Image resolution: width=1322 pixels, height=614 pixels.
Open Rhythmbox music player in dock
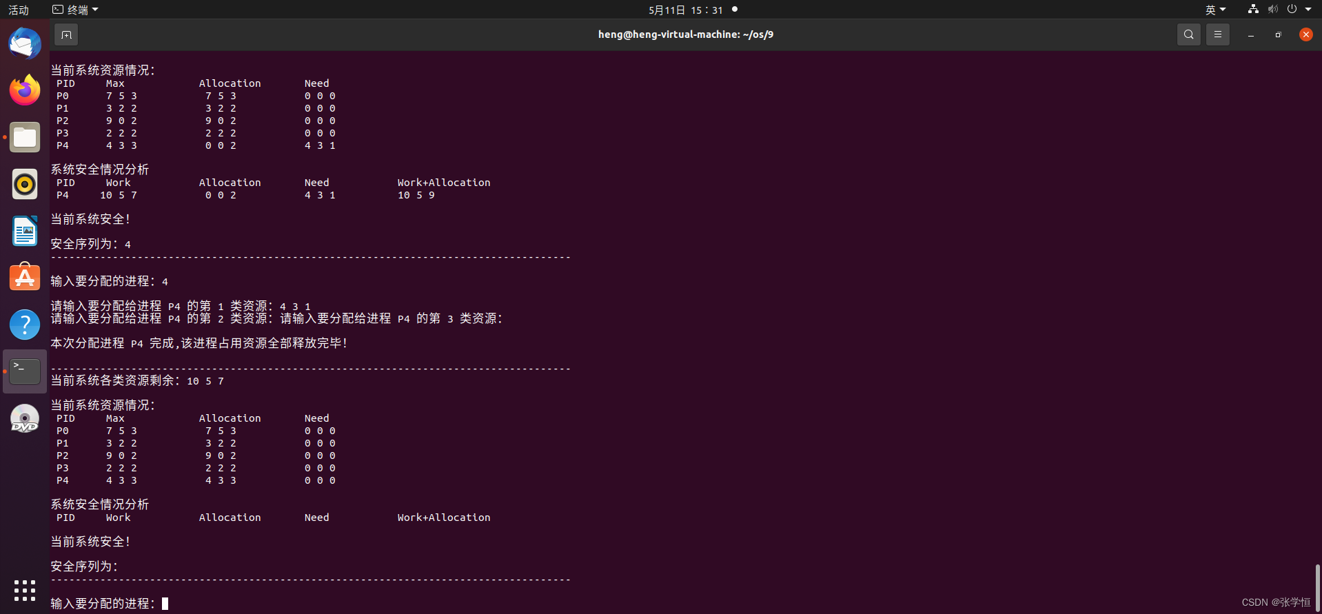25,184
